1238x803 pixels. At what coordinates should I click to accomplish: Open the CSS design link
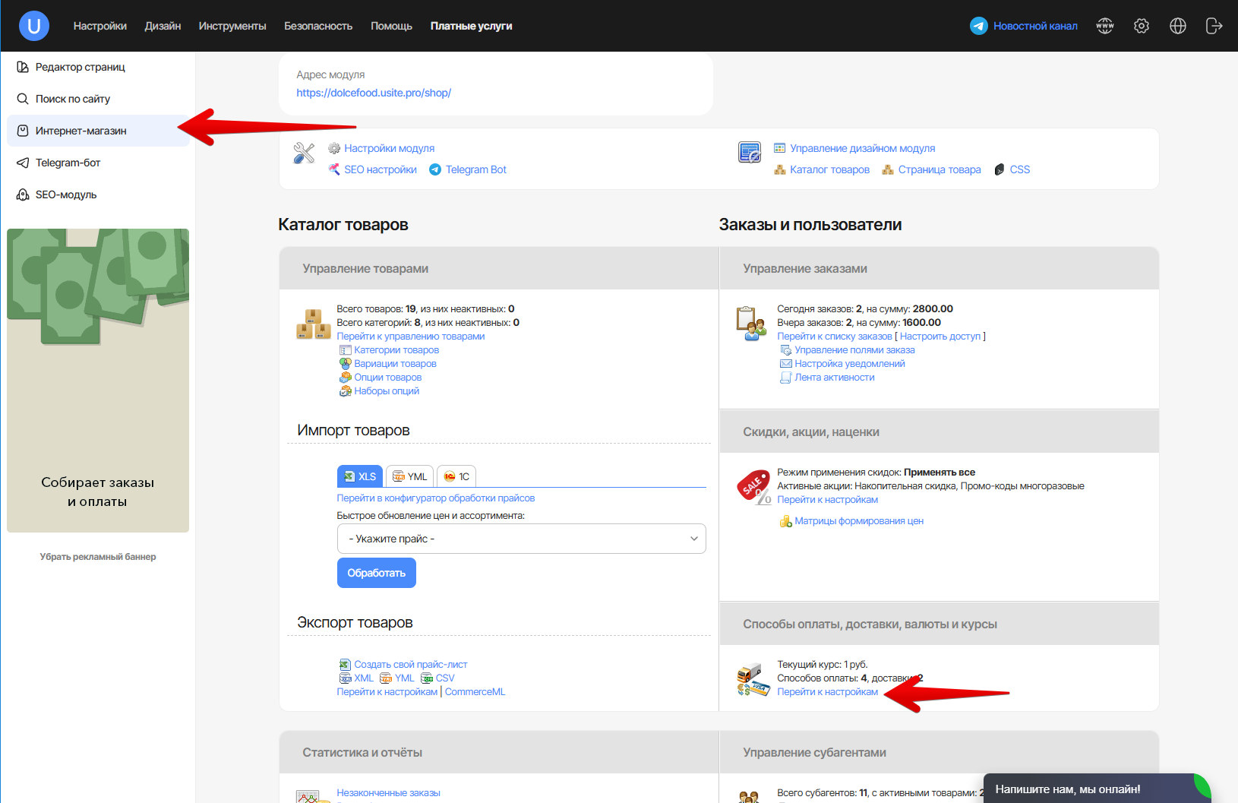tap(1019, 169)
